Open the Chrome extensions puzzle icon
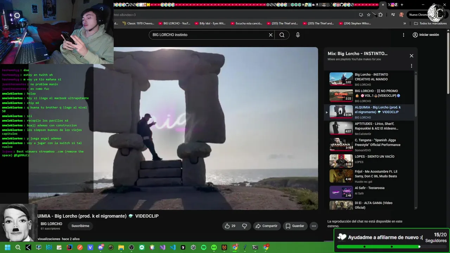 (380, 15)
